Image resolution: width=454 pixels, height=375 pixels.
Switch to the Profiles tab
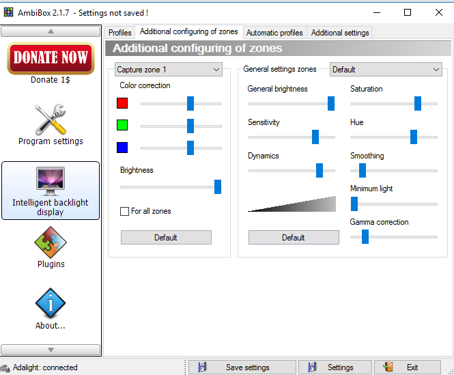click(120, 33)
